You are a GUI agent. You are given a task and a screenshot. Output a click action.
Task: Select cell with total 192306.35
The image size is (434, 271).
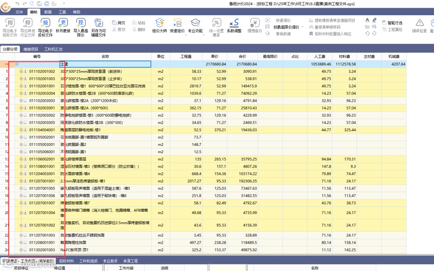[x=242, y=181]
